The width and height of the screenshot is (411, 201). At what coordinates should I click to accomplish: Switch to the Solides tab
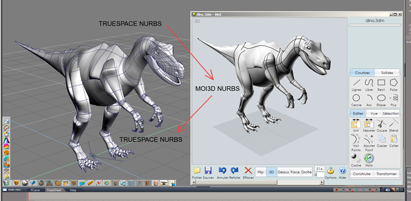pyautogui.click(x=387, y=73)
